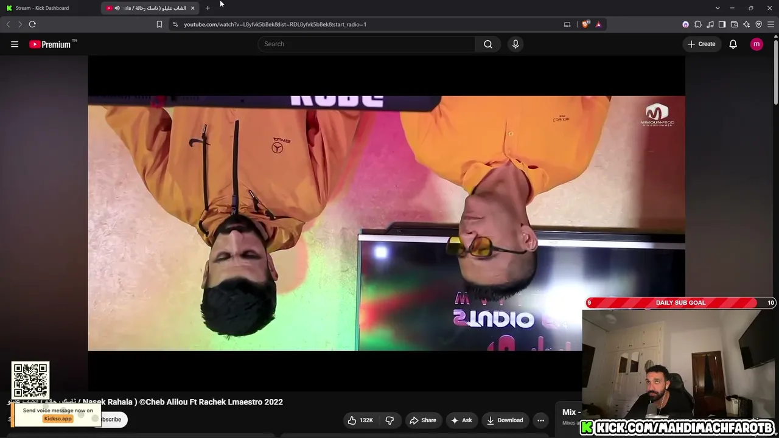Screen dimensions: 779x438
Task: Like the video with 132K likes
Action: click(x=360, y=420)
